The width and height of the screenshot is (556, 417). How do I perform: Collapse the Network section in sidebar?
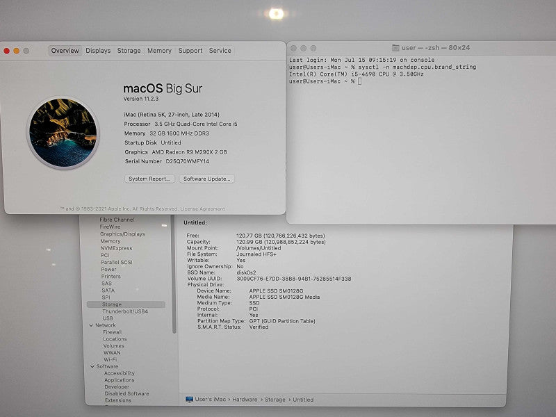[x=91, y=325]
